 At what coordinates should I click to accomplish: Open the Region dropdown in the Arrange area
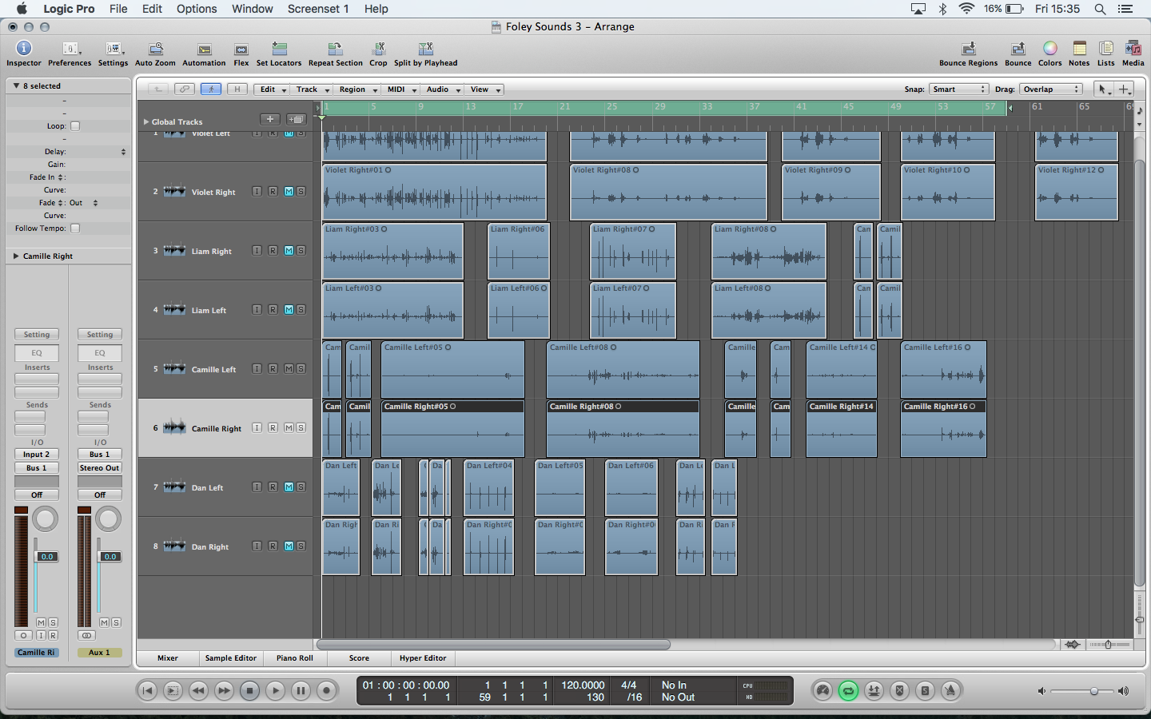pos(357,89)
